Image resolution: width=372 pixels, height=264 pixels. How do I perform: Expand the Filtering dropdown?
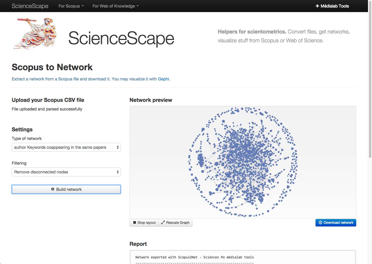tap(66, 172)
